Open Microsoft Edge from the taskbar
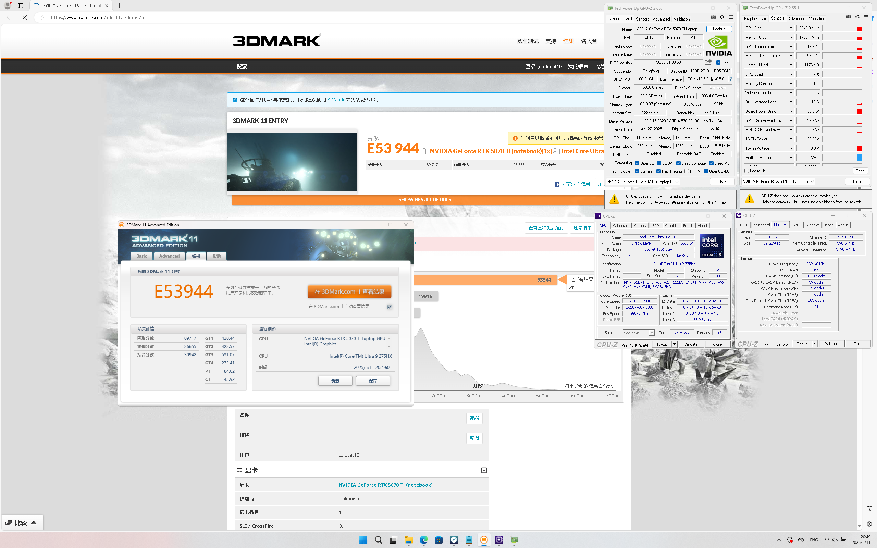The height and width of the screenshot is (548, 877). click(424, 540)
